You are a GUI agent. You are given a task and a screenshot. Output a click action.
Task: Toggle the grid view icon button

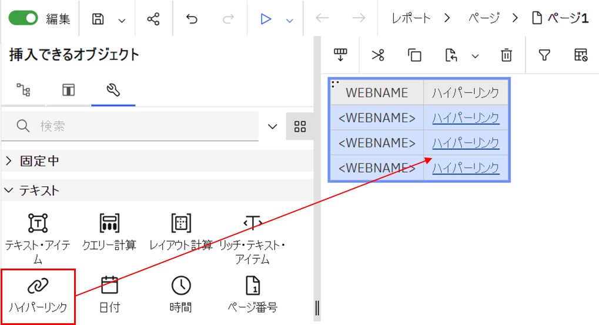tap(300, 126)
